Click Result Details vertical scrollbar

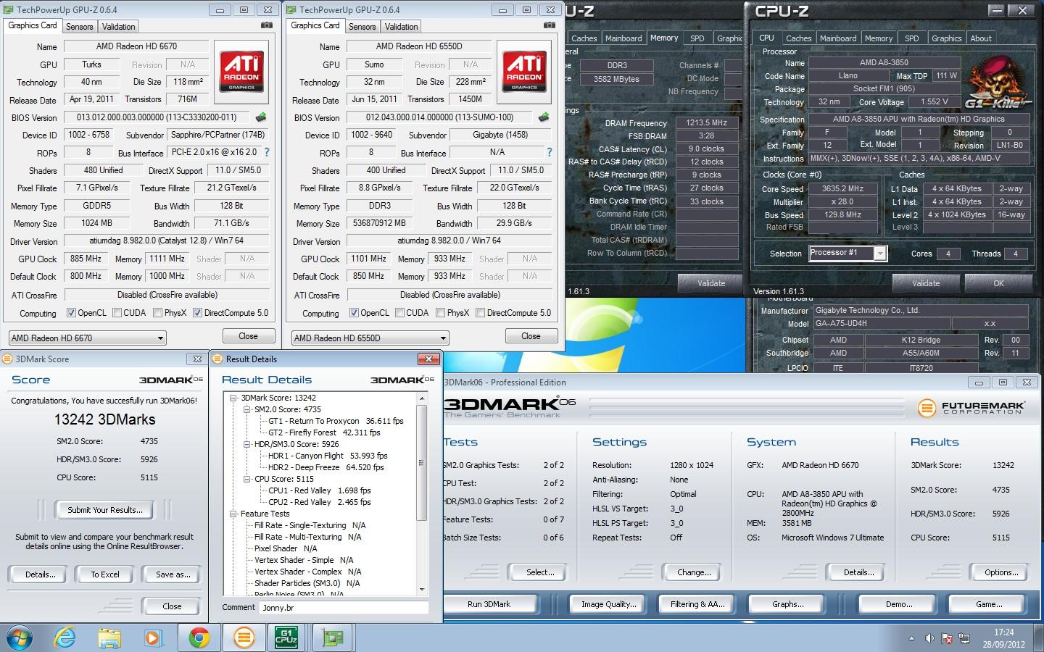(423, 494)
